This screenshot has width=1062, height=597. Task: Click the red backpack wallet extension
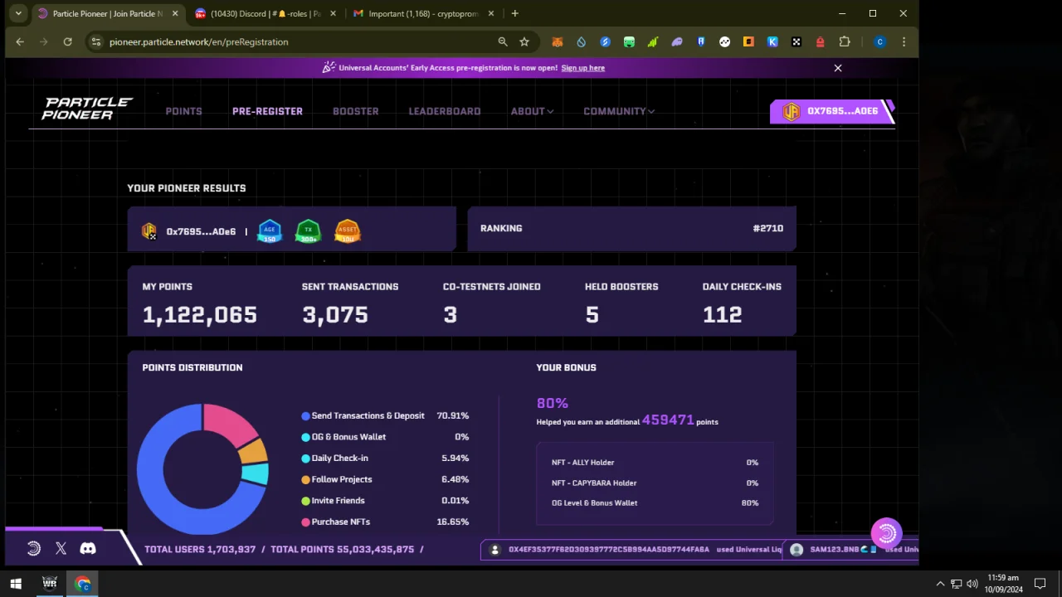(x=821, y=41)
